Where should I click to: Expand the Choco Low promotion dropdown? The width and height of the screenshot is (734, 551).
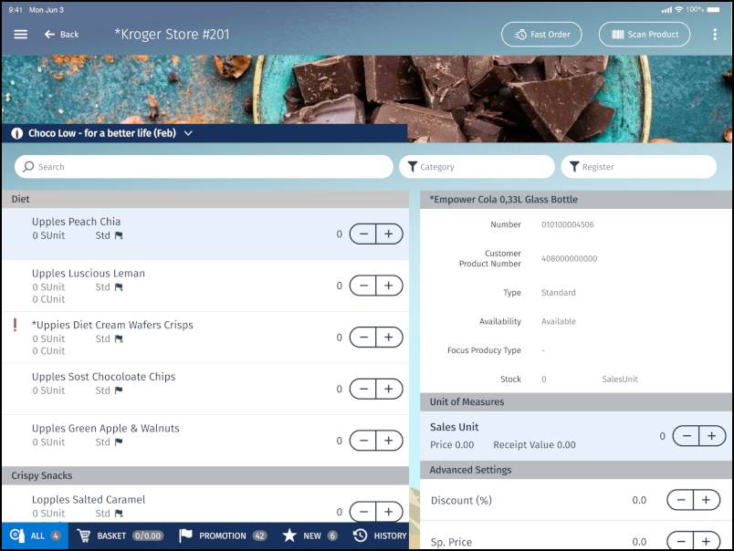[188, 133]
